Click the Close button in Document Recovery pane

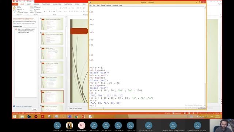[x=34, y=109]
